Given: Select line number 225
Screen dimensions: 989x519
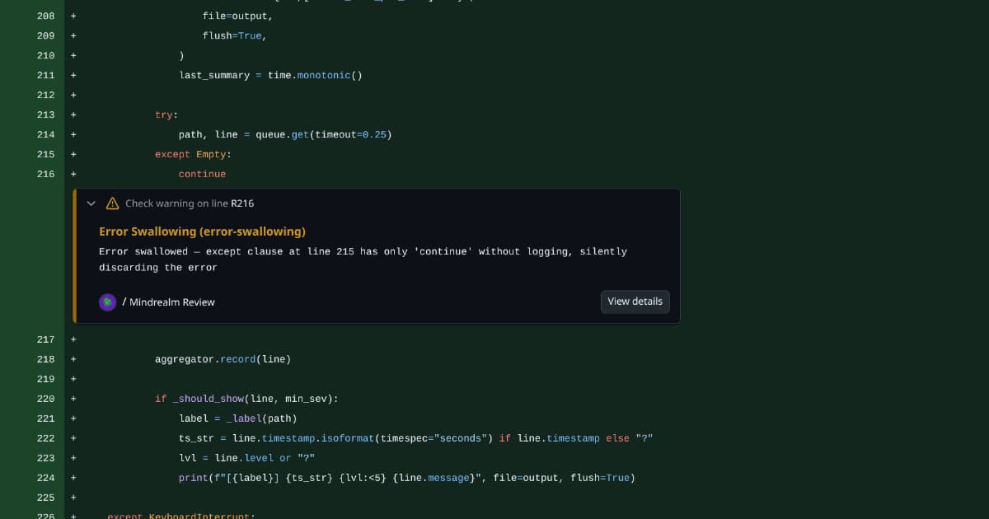Looking at the screenshot, I should click(45, 498).
